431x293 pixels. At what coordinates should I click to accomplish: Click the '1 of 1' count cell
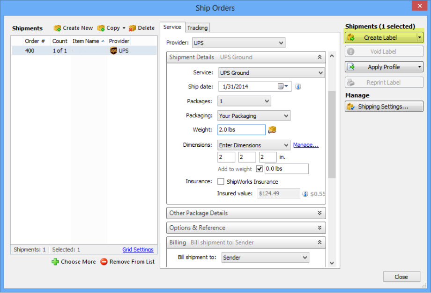point(60,51)
